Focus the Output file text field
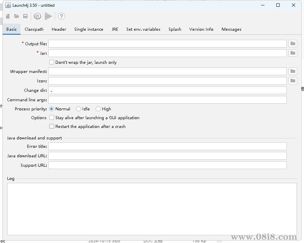Viewport: 304px width, 243px height. [168, 44]
